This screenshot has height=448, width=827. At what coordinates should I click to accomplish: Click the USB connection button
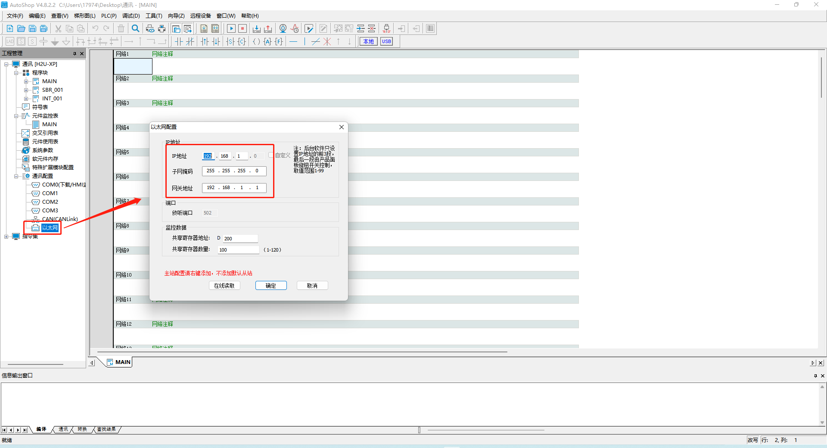386,41
